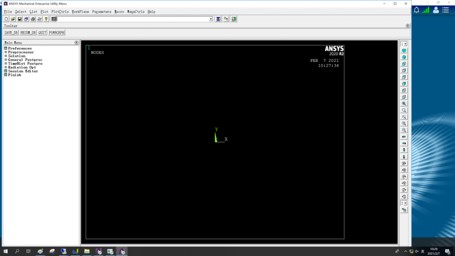Image resolution: width=455 pixels, height=256 pixels.
Task: Click the Rotate +X axis icon
Action: 404,163
